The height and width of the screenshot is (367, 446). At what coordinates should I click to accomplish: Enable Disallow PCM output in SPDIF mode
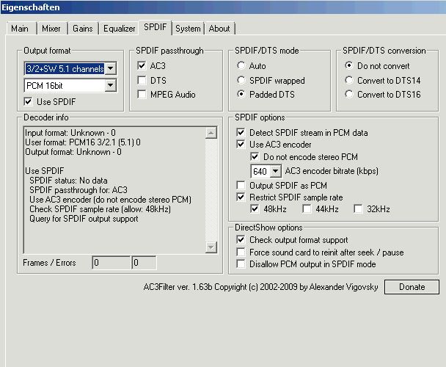click(x=241, y=265)
